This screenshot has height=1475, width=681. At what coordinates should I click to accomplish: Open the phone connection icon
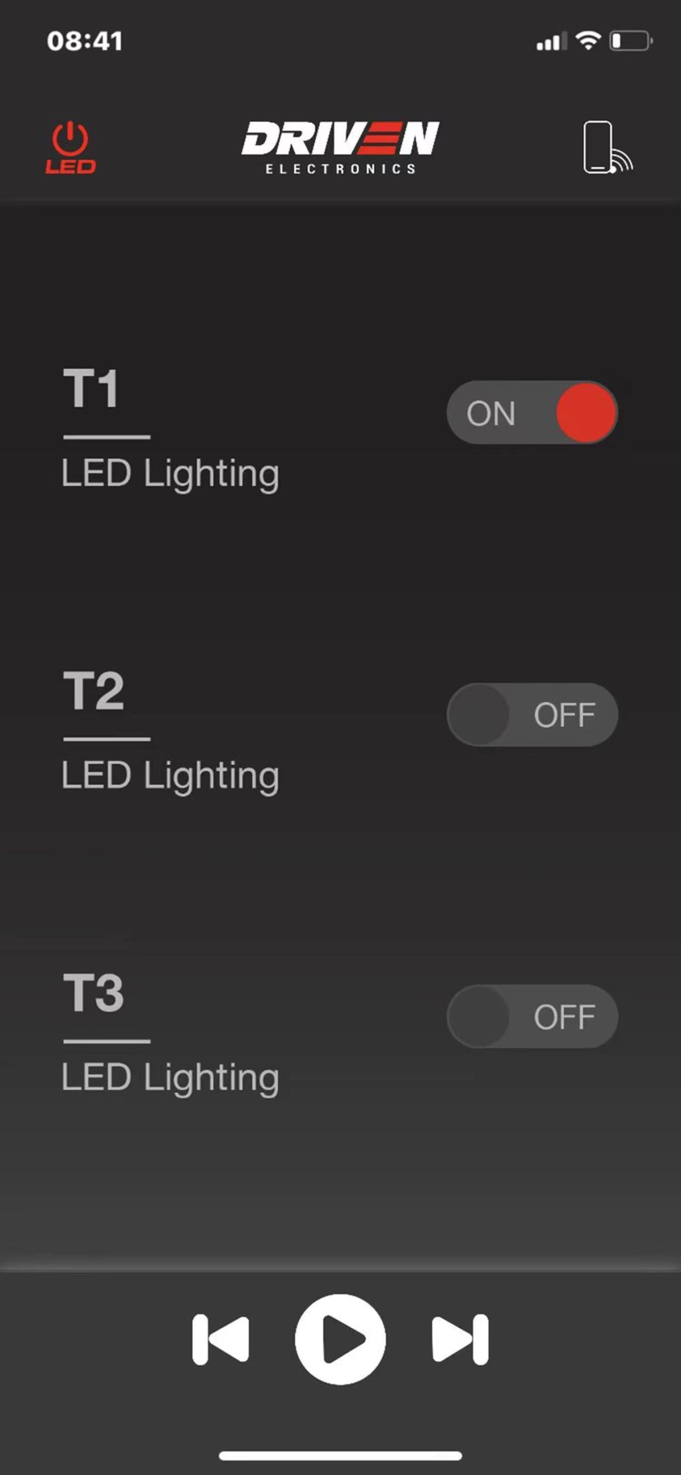pyautogui.click(x=606, y=147)
